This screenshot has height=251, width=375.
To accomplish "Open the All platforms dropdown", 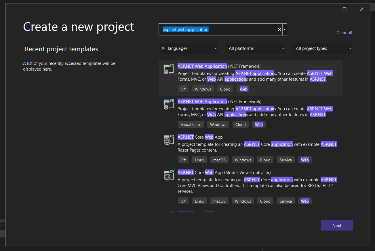I will 256,48.
